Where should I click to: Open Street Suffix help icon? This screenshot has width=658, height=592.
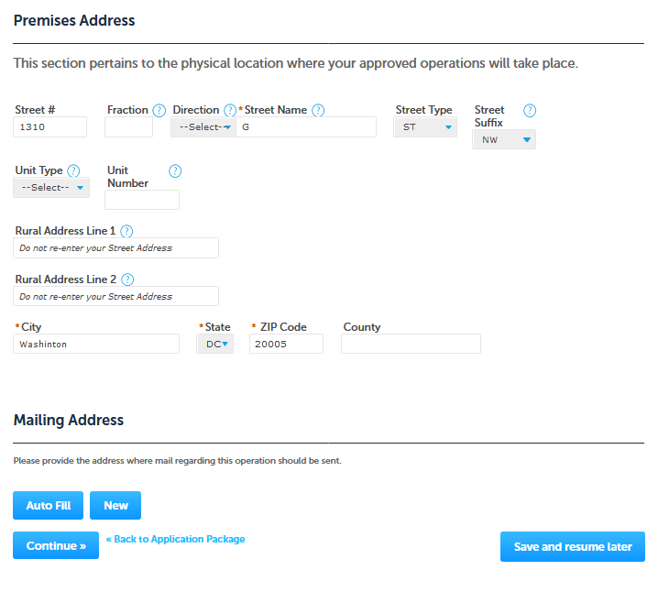pyautogui.click(x=529, y=111)
